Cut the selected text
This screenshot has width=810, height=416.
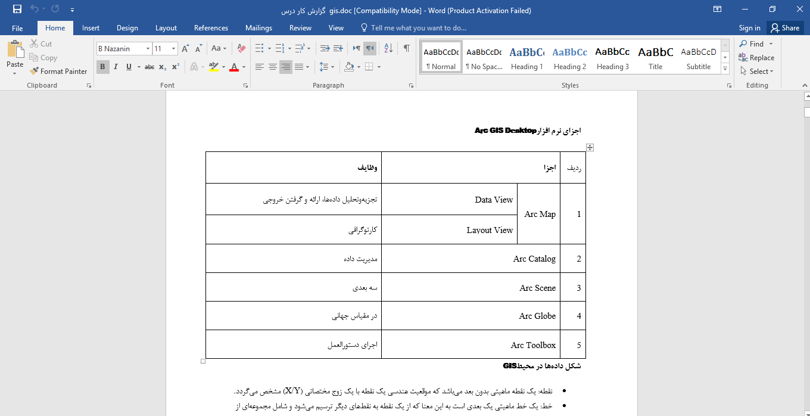pos(40,44)
